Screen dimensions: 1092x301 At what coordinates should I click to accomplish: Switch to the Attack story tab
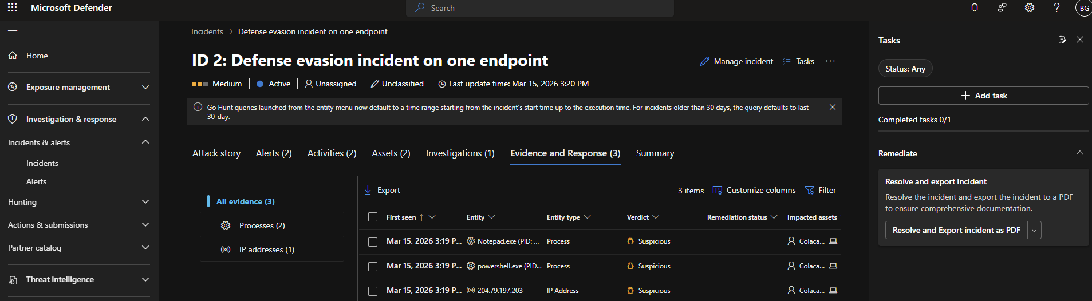pos(216,153)
